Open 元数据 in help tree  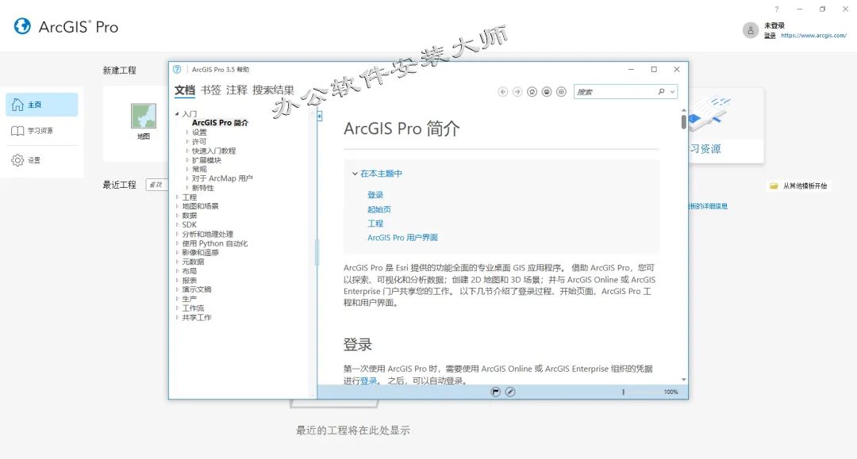(193, 262)
